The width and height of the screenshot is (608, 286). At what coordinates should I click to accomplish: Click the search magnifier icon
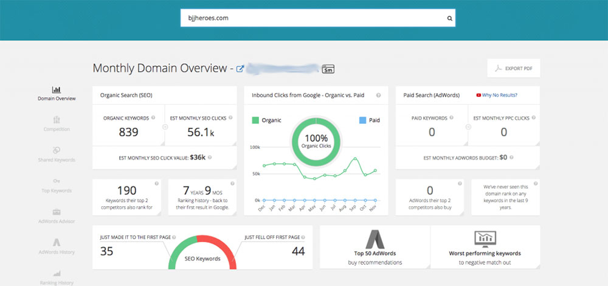(x=449, y=18)
